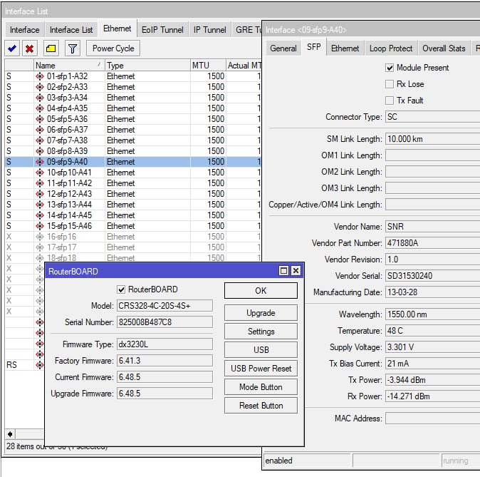The height and width of the screenshot is (477, 480).
Task: Open the Loop Protect tab
Action: [391, 48]
